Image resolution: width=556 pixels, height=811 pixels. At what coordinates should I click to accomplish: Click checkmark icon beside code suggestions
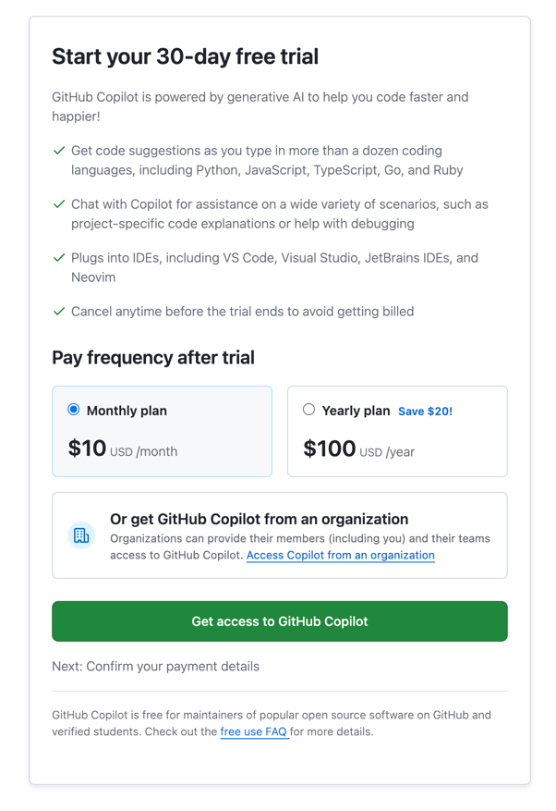pyautogui.click(x=59, y=151)
